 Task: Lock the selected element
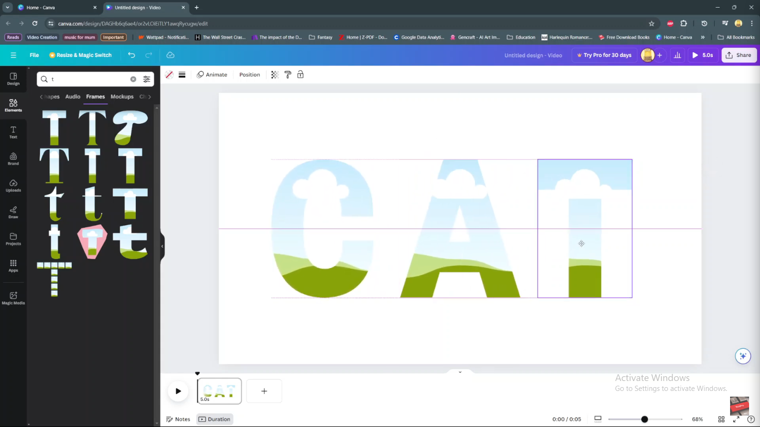300,74
